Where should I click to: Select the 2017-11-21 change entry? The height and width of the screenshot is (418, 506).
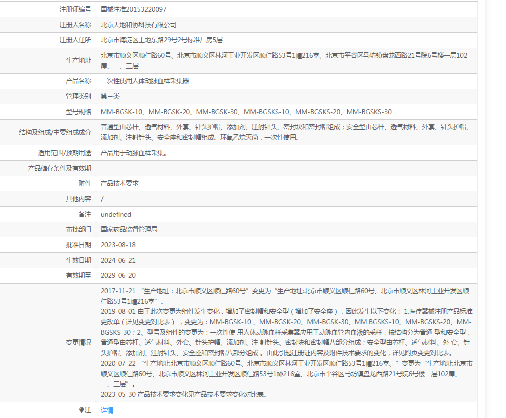[285, 296]
